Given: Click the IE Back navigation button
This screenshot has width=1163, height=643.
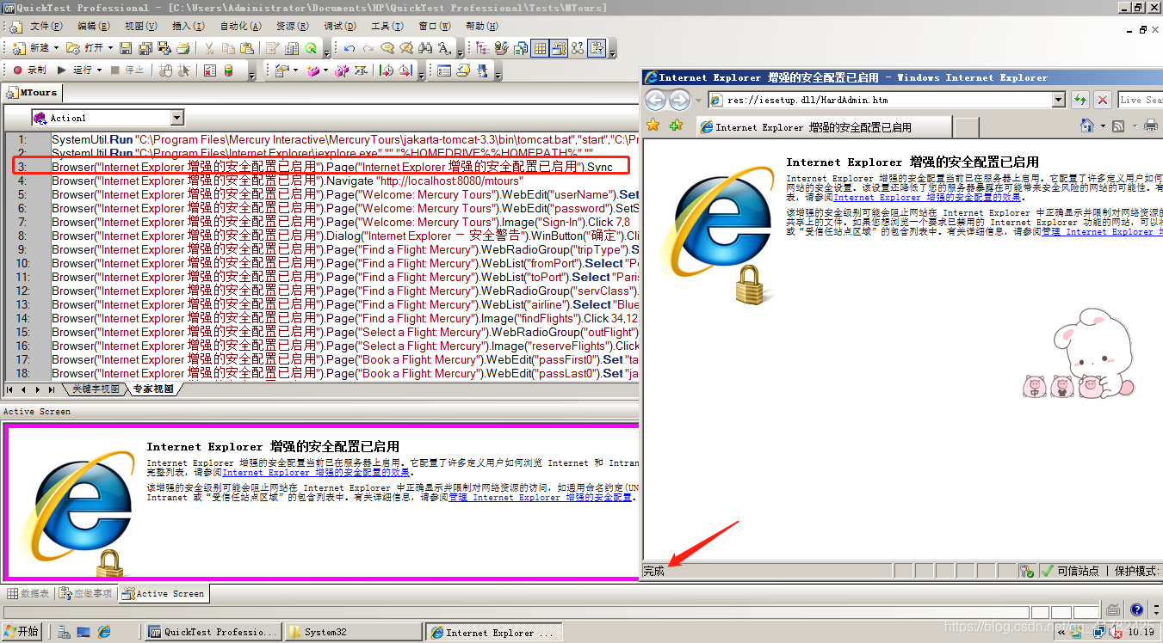Looking at the screenshot, I should point(656,100).
